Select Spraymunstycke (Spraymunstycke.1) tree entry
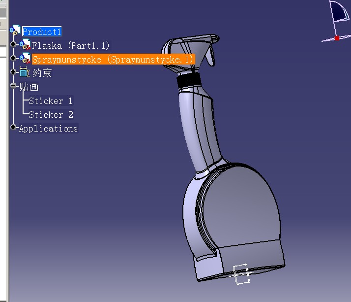 tap(114, 60)
